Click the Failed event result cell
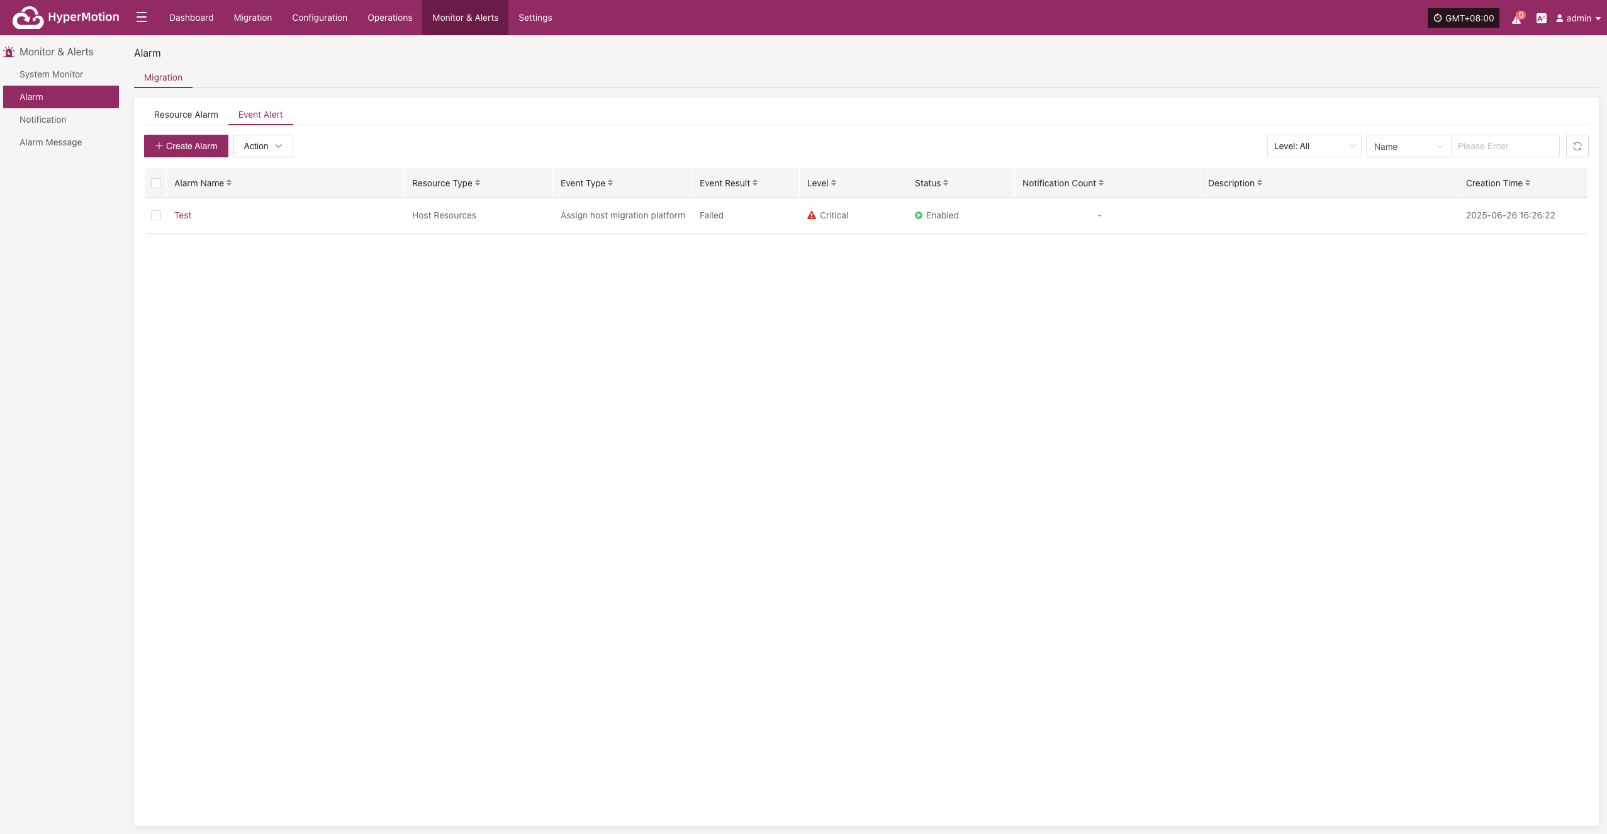Image resolution: width=1607 pixels, height=834 pixels. click(x=712, y=215)
